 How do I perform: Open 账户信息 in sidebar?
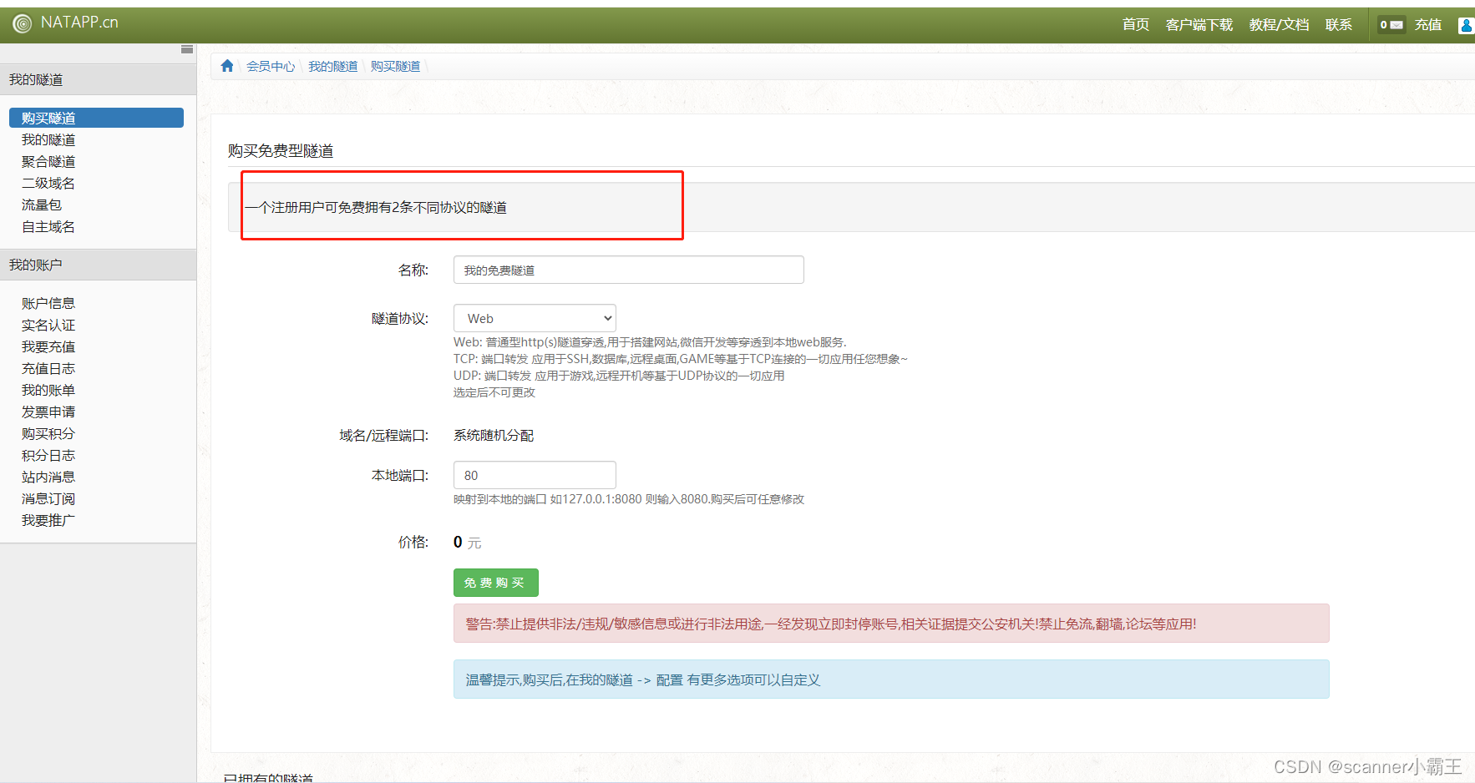pyautogui.click(x=48, y=303)
